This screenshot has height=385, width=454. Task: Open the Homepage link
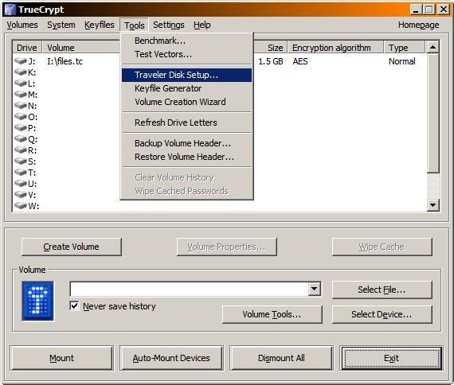418,25
